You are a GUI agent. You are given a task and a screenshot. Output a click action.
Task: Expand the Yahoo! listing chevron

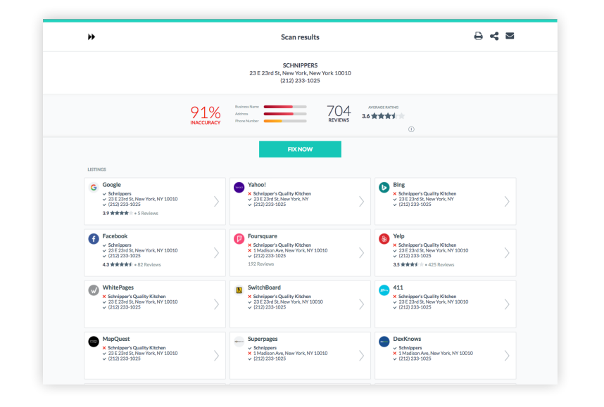tap(361, 201)
